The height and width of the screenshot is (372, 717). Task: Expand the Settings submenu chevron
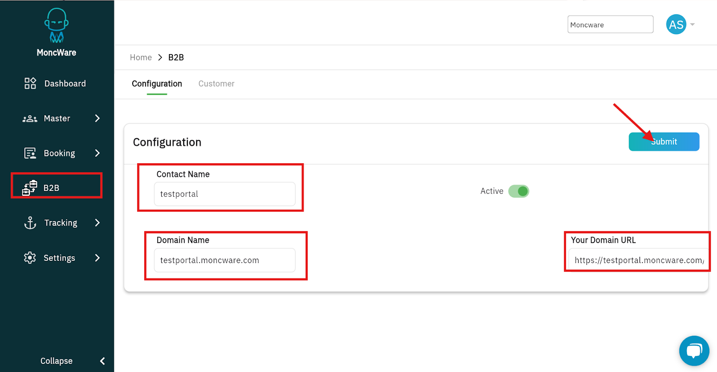97,258
